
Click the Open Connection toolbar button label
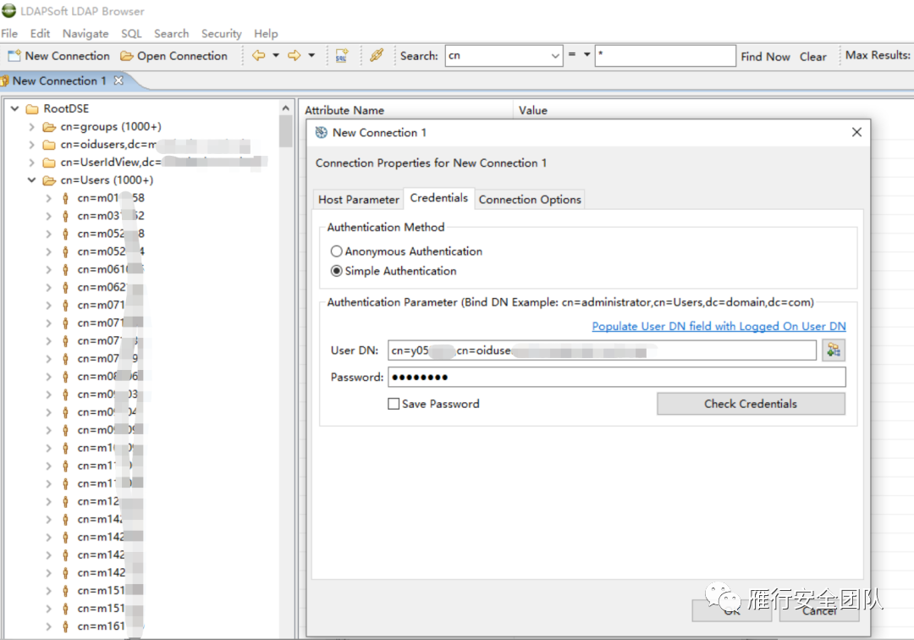pyautogui.click(x=182, y=56)
